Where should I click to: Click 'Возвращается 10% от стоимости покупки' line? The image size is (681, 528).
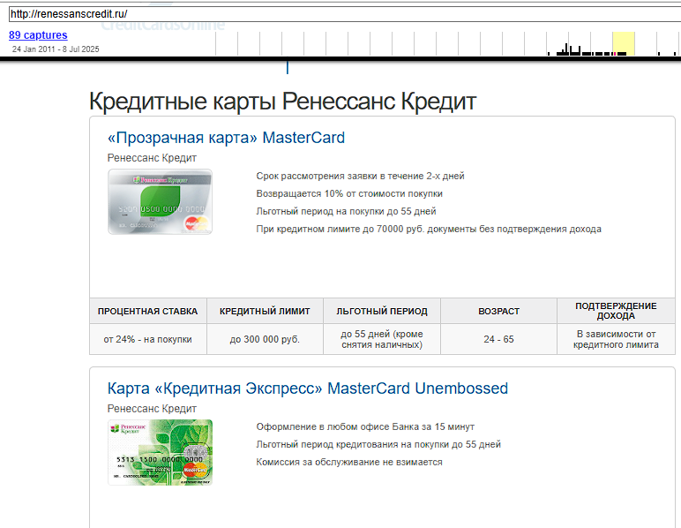[x=349, y=194]
